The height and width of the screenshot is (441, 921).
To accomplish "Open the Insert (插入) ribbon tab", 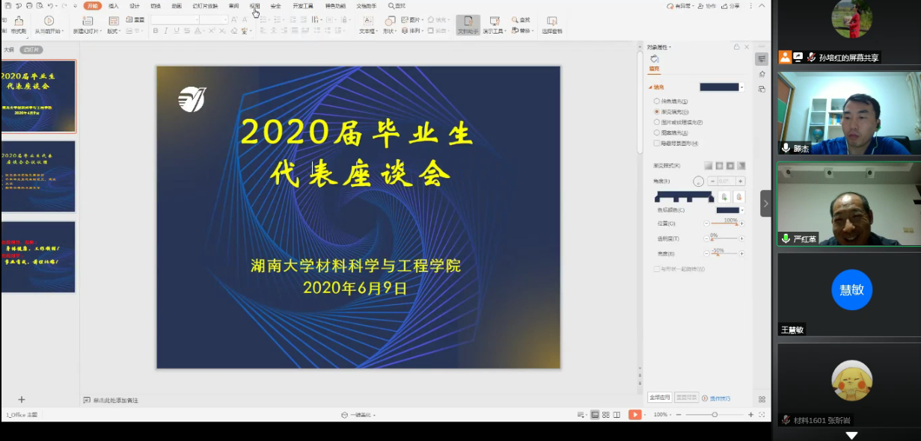I will [113, 5].
